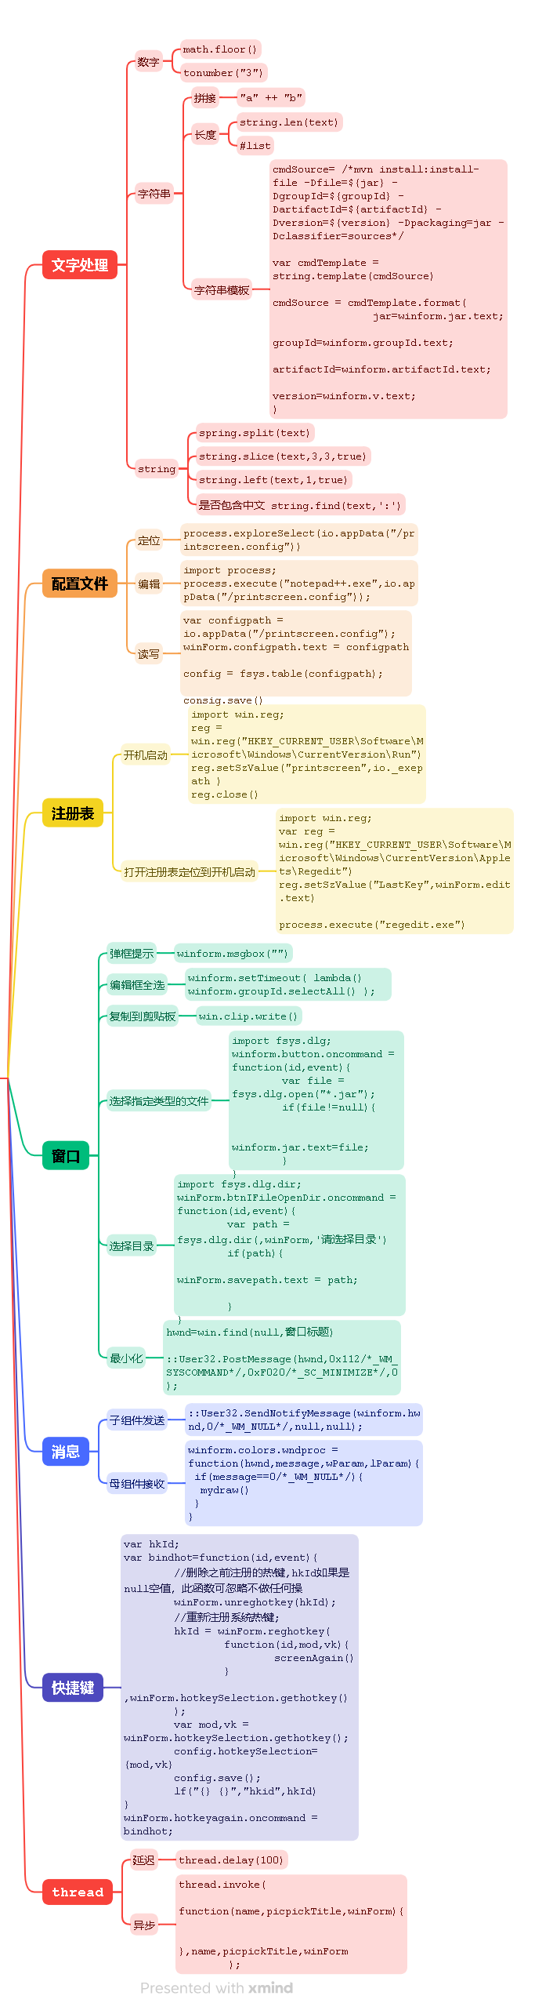Screen dimensions: 553x2014
Task: Select the thread.invoke code block
Action: click(291, 1925)
